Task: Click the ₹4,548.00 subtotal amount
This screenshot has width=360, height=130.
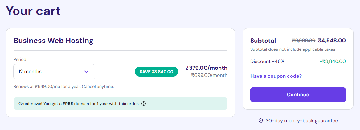Action: (332, 41)
